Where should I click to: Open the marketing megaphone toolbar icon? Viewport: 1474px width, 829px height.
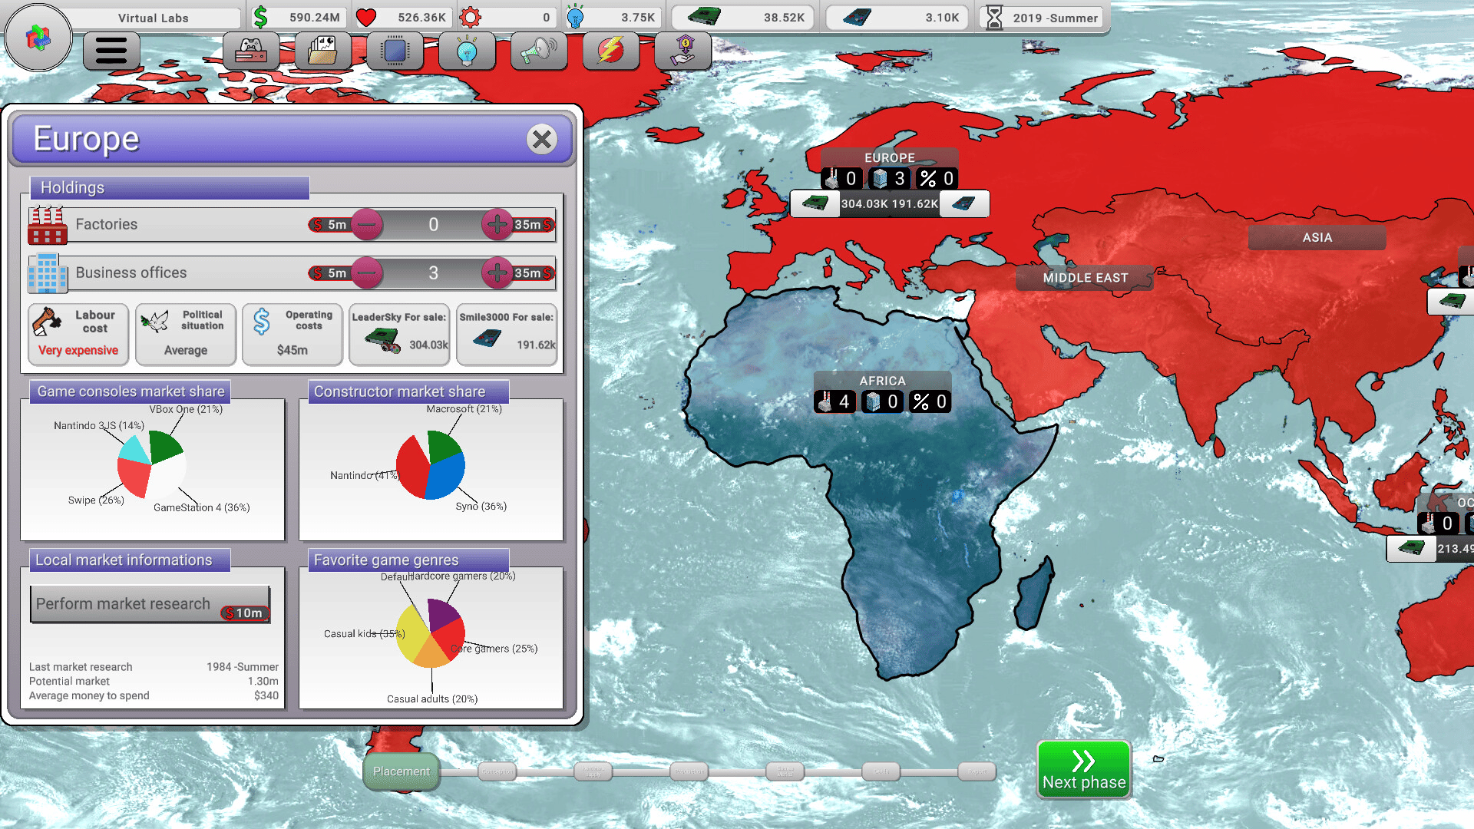point(539,51)
